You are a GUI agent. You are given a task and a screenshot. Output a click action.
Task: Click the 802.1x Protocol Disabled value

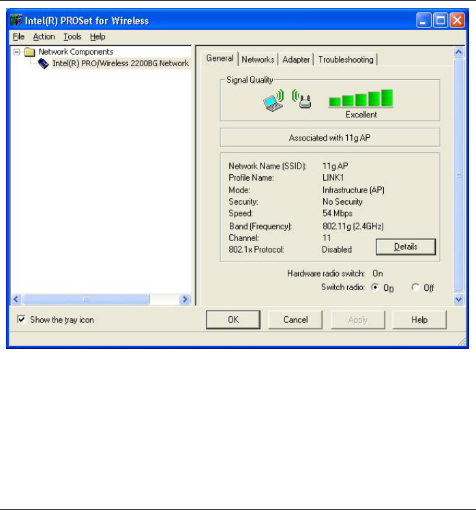pyautogui.click(x=337, y=249)
